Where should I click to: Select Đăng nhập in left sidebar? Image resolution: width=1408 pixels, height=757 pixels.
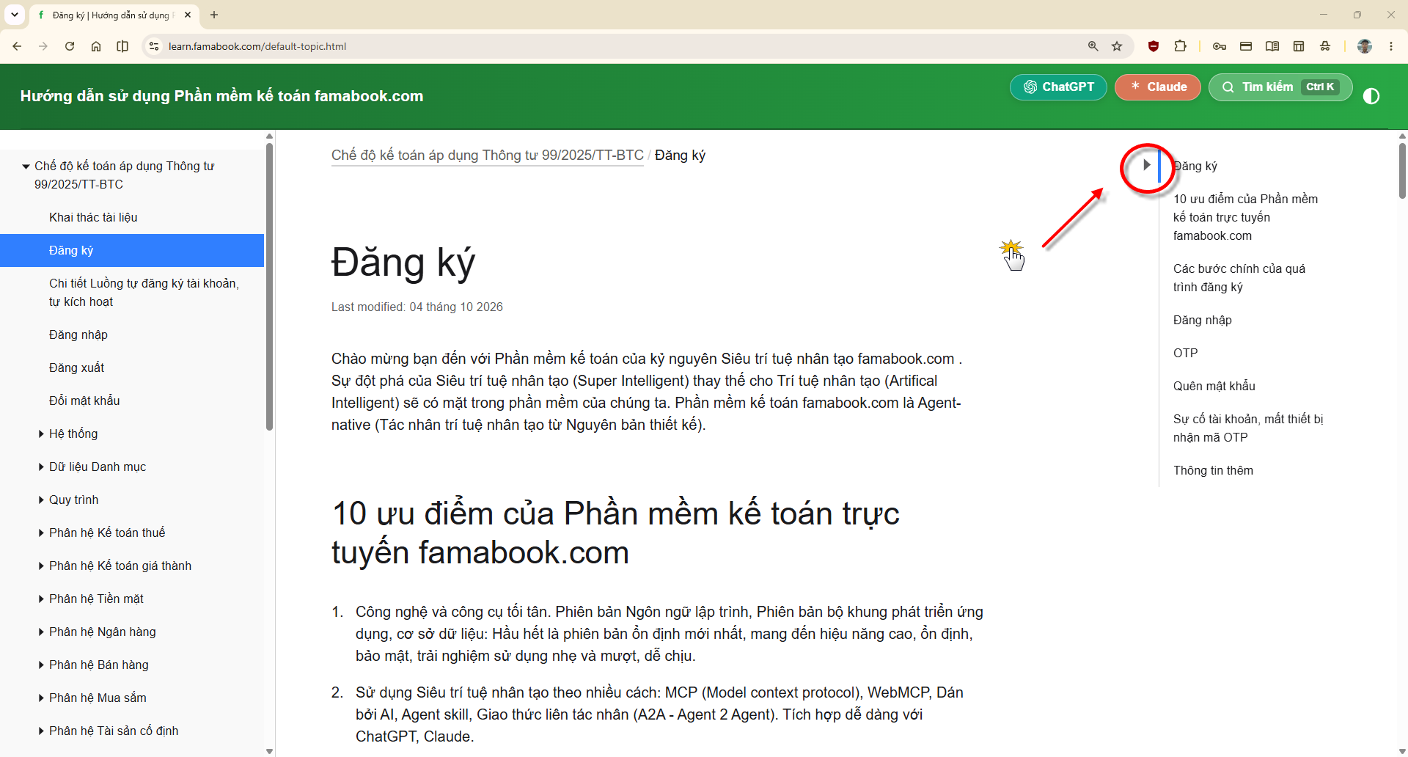[78, 334]
